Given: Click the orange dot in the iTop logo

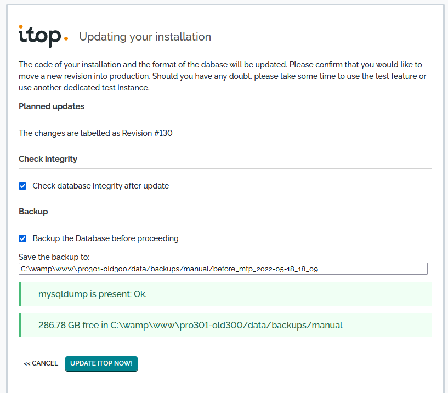Looking at the screenshot, I should [66, 39].
